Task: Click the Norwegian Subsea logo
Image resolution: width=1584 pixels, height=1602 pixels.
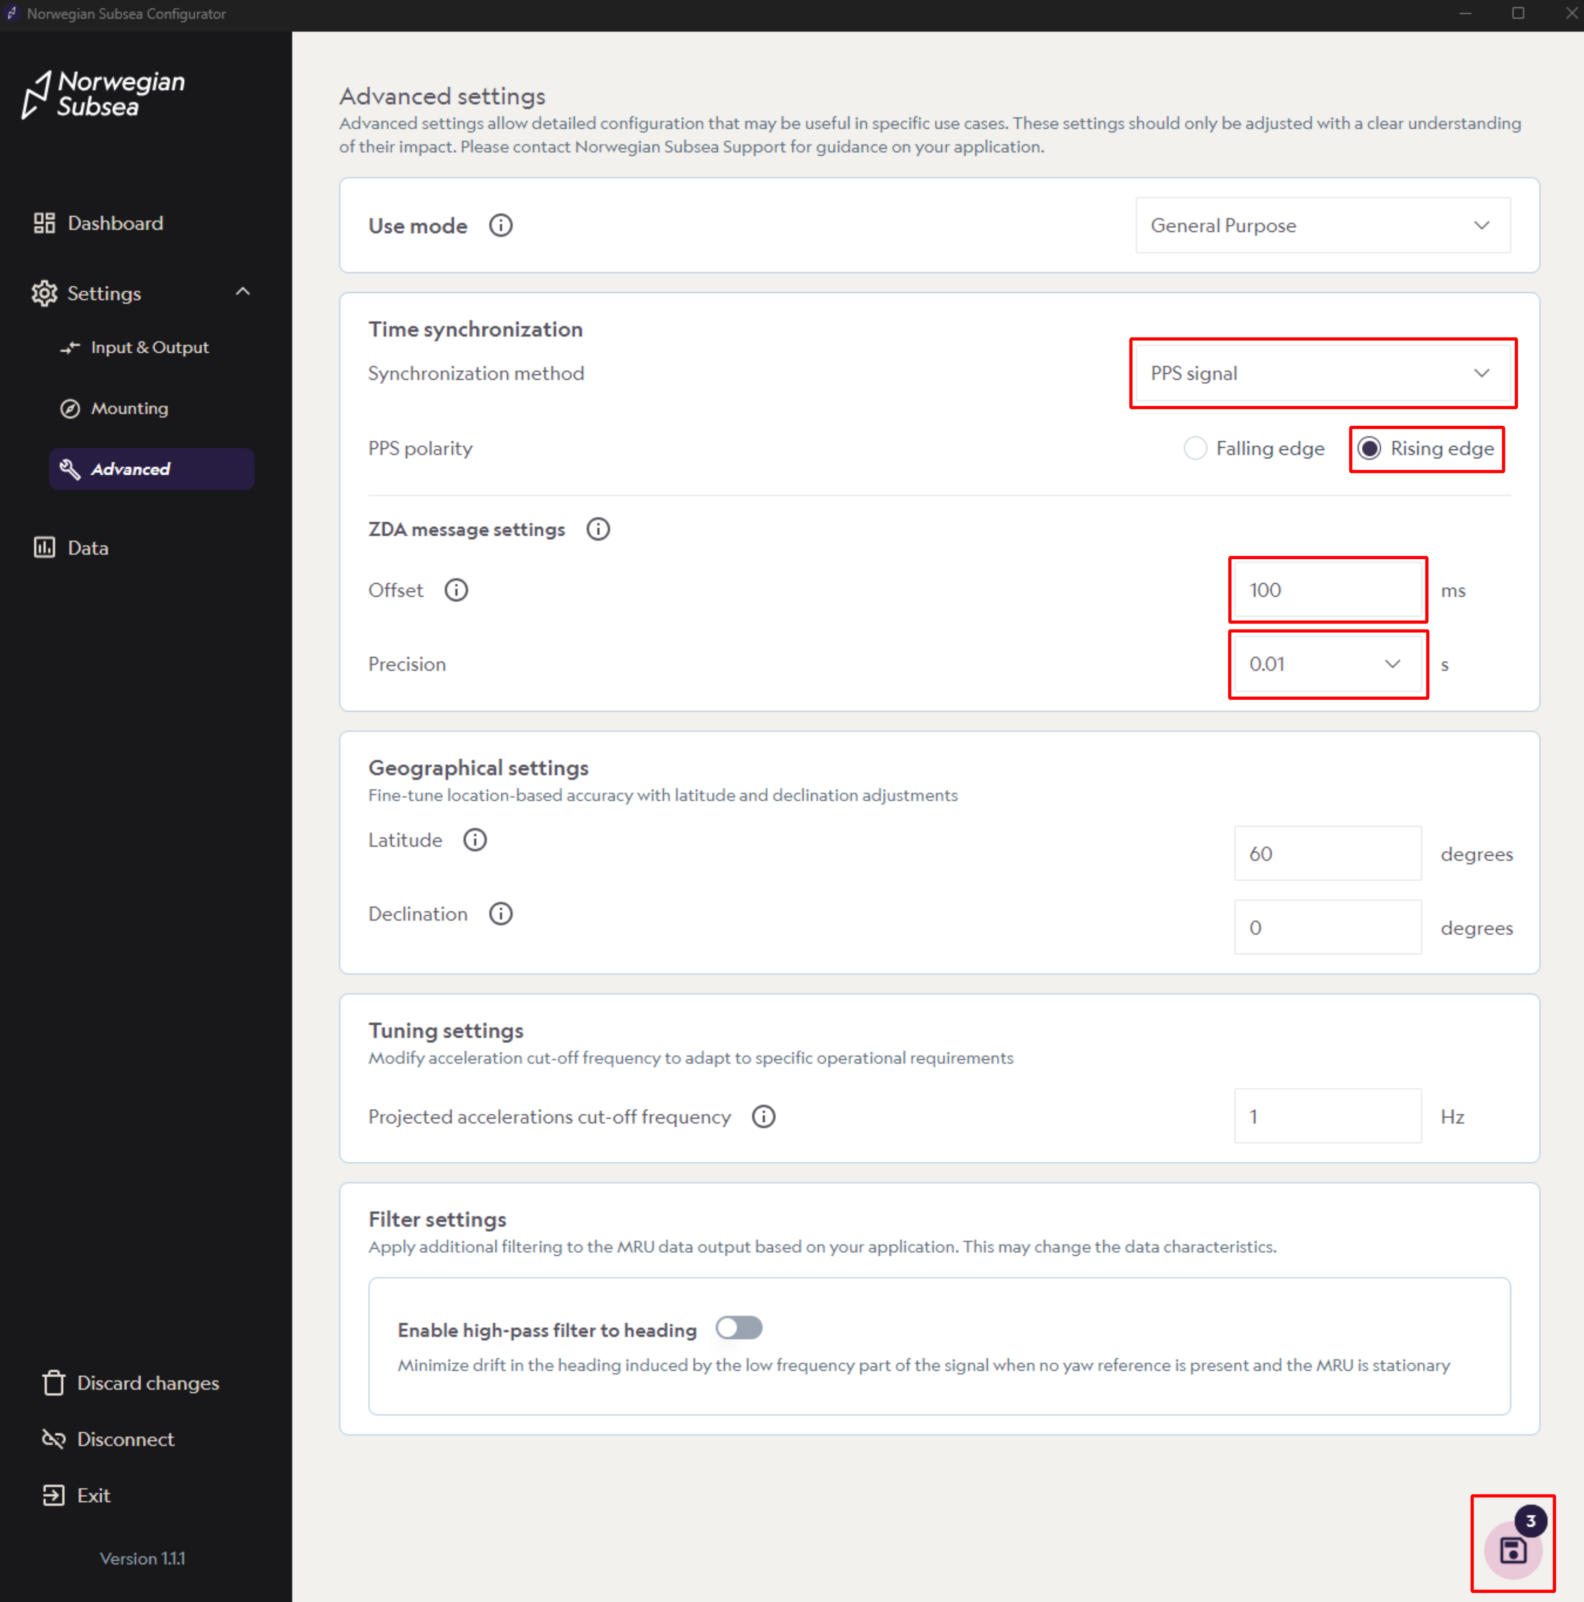Action: click(103, 95)
